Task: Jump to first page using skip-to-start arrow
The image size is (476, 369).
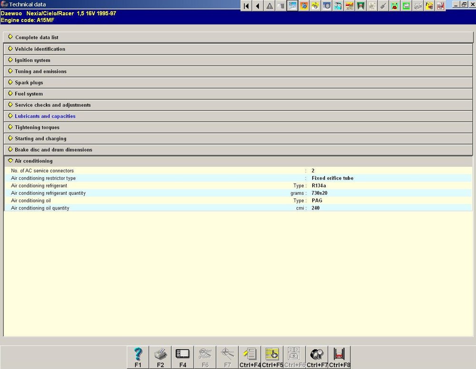Action: click(246, 6)
